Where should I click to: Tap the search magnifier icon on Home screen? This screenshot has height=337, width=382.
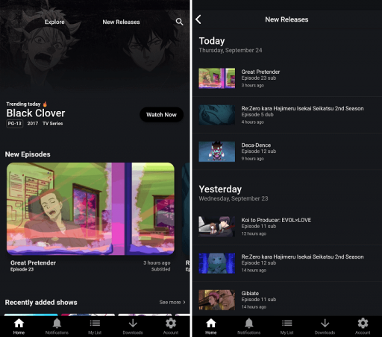coord(179,22)
